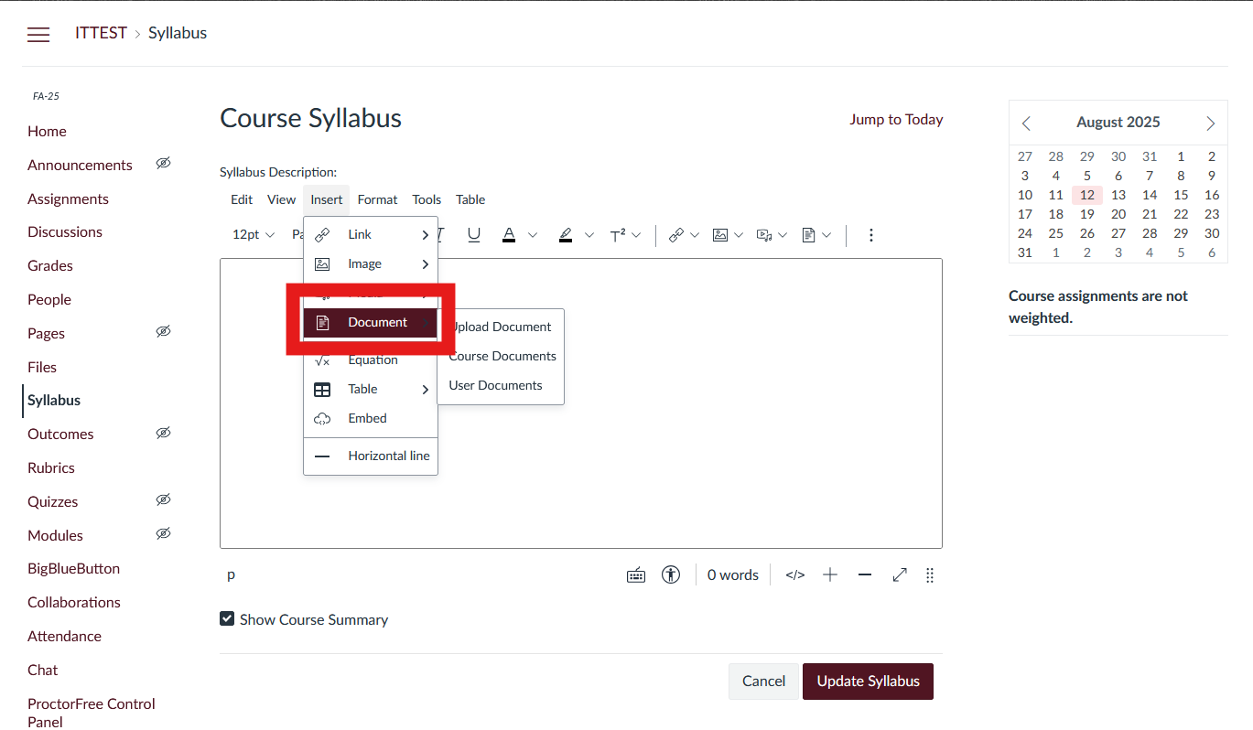Screen dimensions: 1253x730
Task: Open the three-dot more toolbar options
Action: (870, 235)
